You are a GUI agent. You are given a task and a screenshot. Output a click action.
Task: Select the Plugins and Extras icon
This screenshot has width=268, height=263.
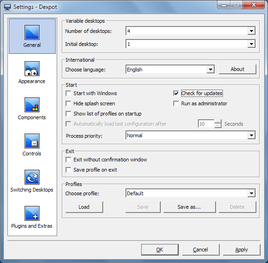[32, 213]
